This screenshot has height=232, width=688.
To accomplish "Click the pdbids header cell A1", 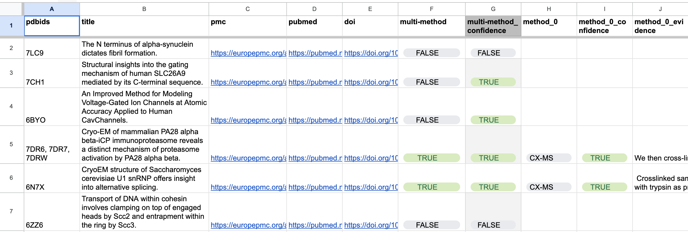I will click(x=52, y=26).
